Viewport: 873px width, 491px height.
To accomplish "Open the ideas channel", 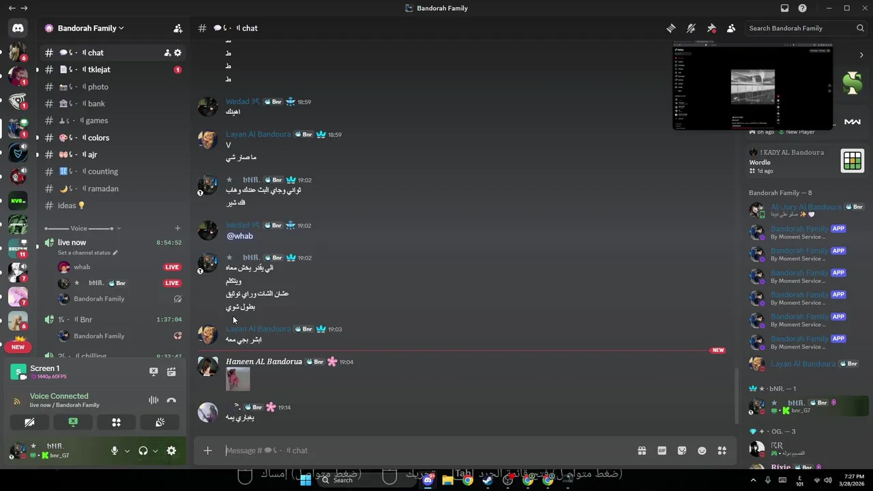I will [x=113, y=205].
